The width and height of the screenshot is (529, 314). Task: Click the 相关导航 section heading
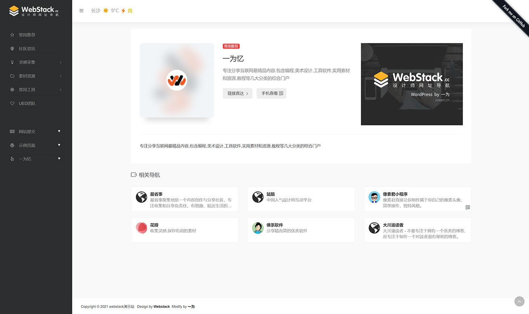149,175
